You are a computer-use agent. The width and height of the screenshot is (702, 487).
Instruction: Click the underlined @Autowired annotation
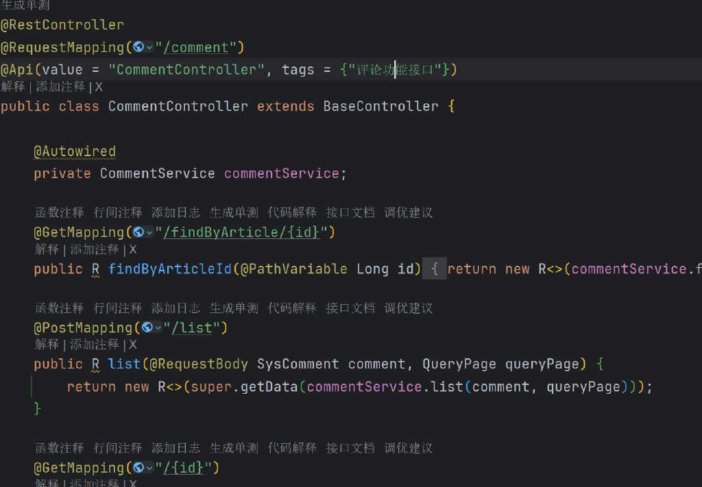pos(75,151)
